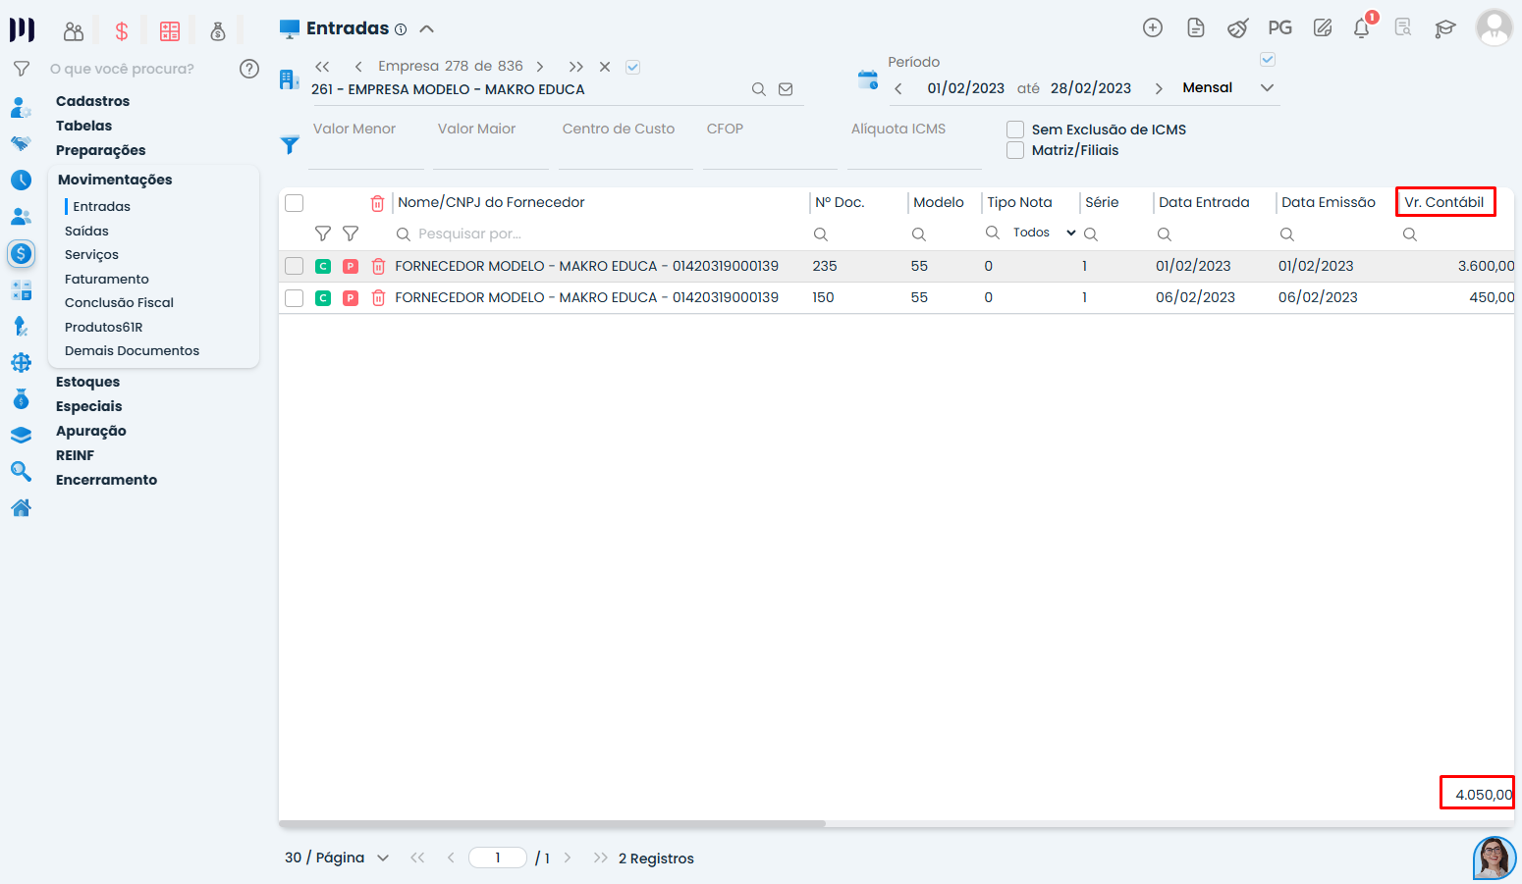Click the envelope icon beside company name
The height and width of the screenshot is (884, 1522).
(x=786, y=89)
